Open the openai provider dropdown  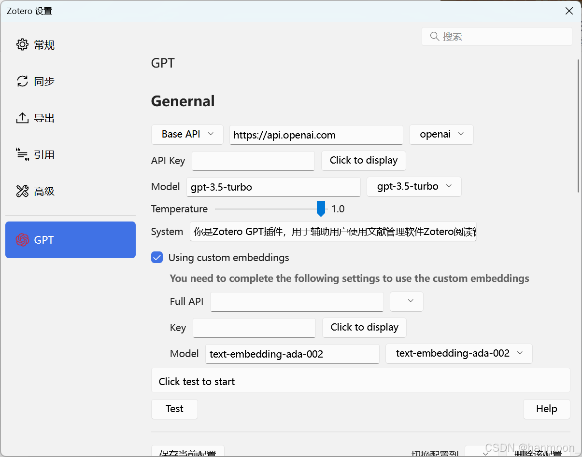441,134
